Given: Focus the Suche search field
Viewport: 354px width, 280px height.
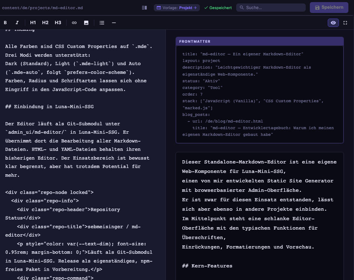Looking at the screenshot, I should (271, 7).
